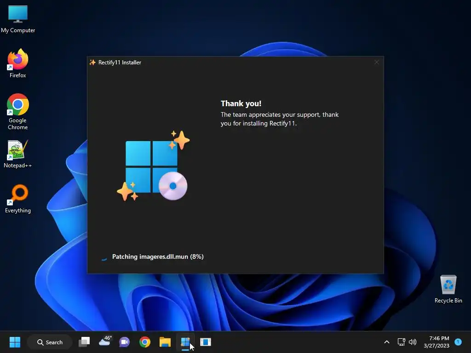Launch Chrome from the taskbar
Screen dimensions: 471x353
point(145,342)
